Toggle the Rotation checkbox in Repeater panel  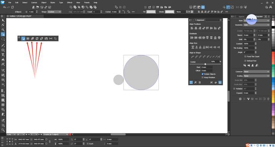coord(234,89)
